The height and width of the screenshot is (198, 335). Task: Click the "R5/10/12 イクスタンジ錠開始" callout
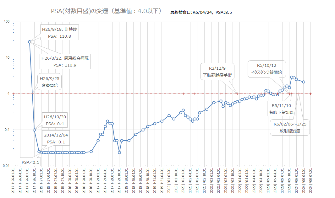266,69
